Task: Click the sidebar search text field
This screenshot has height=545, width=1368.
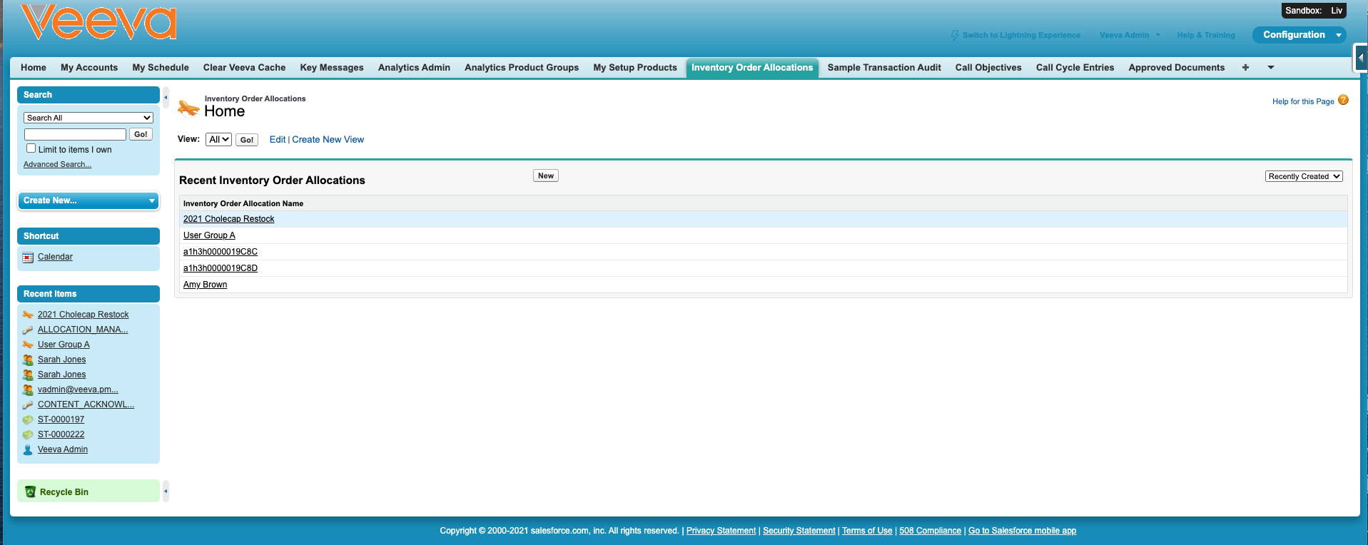Action: 75,134
